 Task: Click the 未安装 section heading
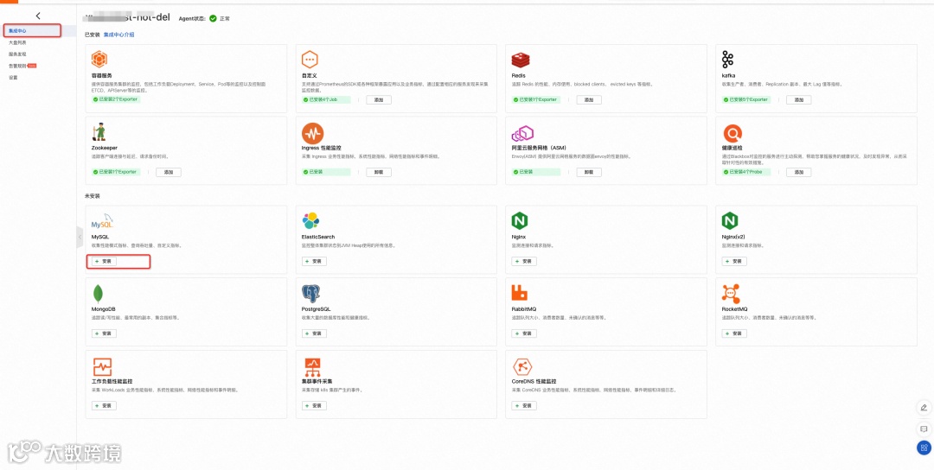[92, 196]
